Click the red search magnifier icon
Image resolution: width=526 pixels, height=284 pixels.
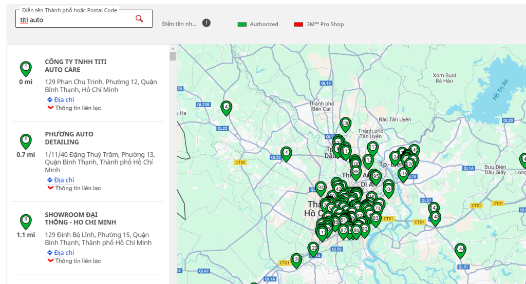click(139, 19)
